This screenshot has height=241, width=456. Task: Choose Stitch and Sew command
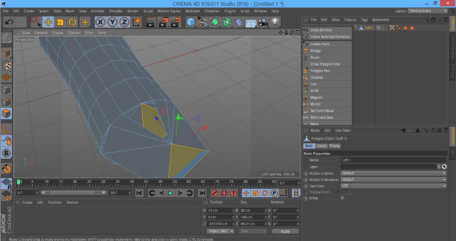(327, 117)
